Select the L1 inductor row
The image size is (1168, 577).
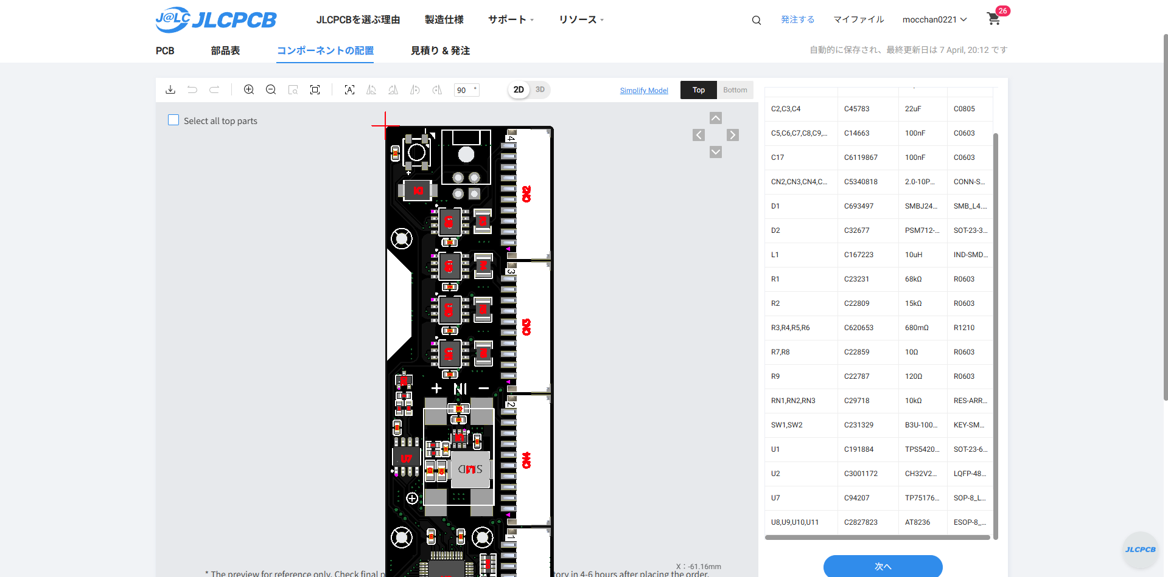pos(879,255)
